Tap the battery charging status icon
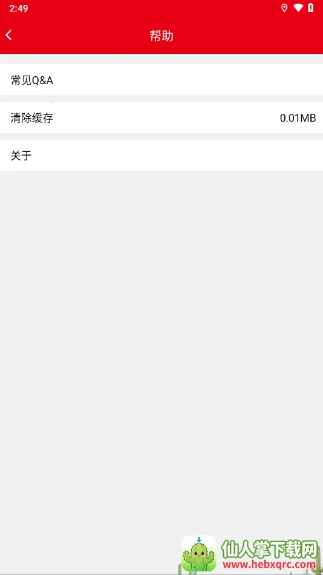Viewport: 323px width, 575px height. point(310,8)
